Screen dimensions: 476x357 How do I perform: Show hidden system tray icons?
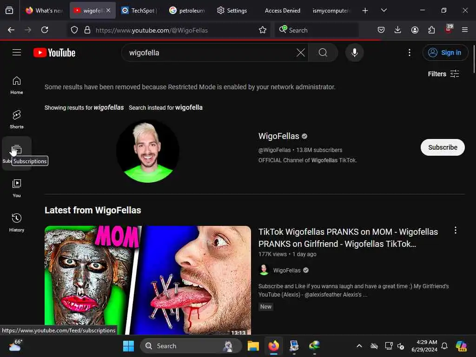[x=359, y=346]
